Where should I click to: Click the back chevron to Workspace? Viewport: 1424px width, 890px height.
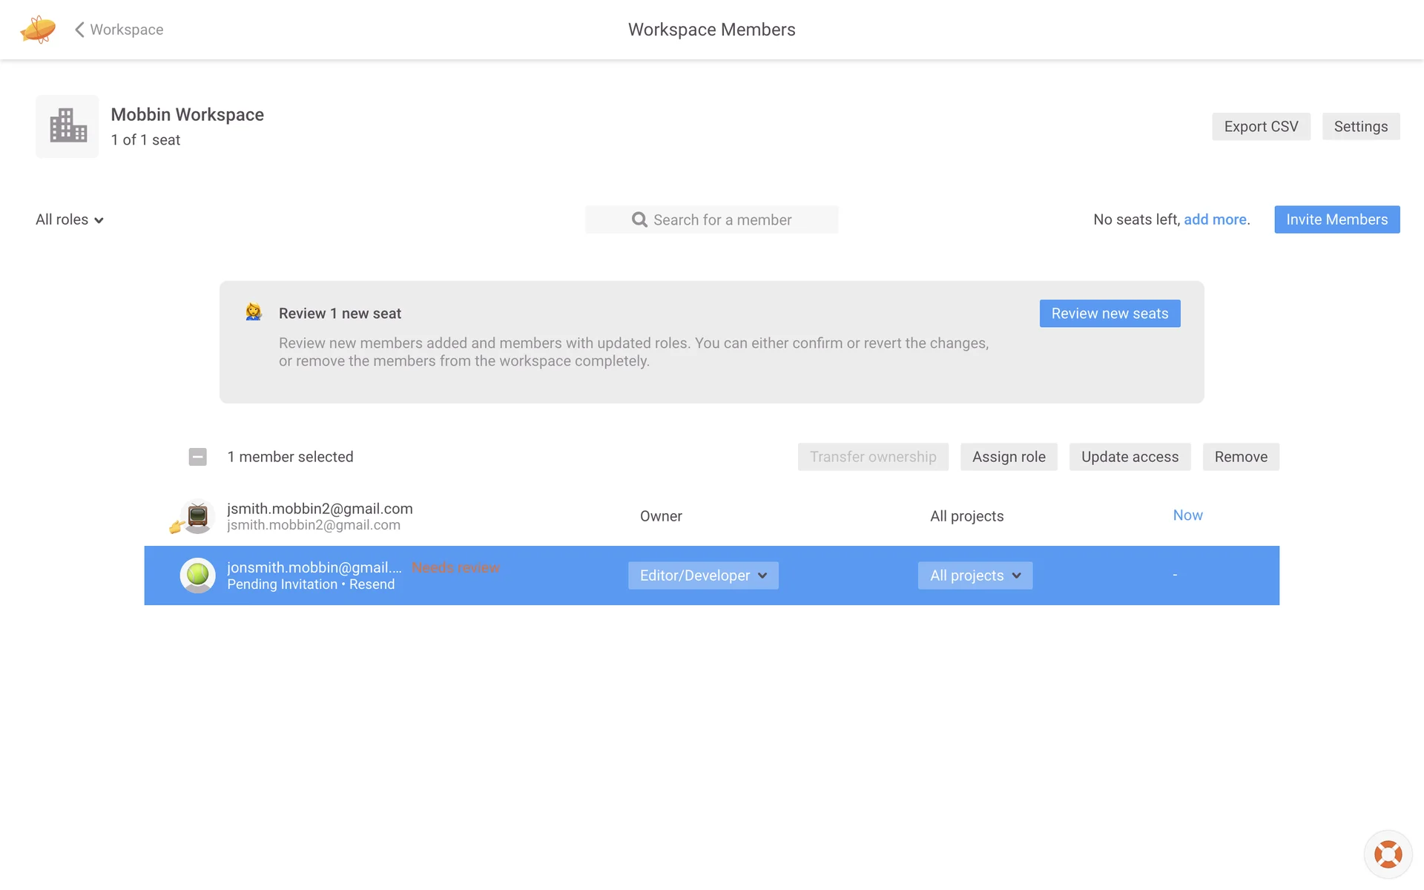click(x=79, y=30)
